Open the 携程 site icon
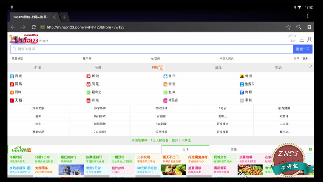This screenshot has height=182, width=323. coord(242,92)
